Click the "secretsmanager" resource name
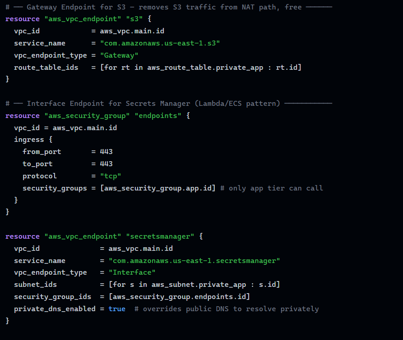This screenshot has height=340, width=403. pos(160,236)
